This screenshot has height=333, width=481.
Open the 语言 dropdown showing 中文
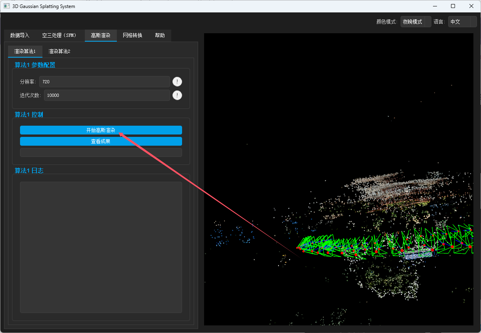click(462, 22)
